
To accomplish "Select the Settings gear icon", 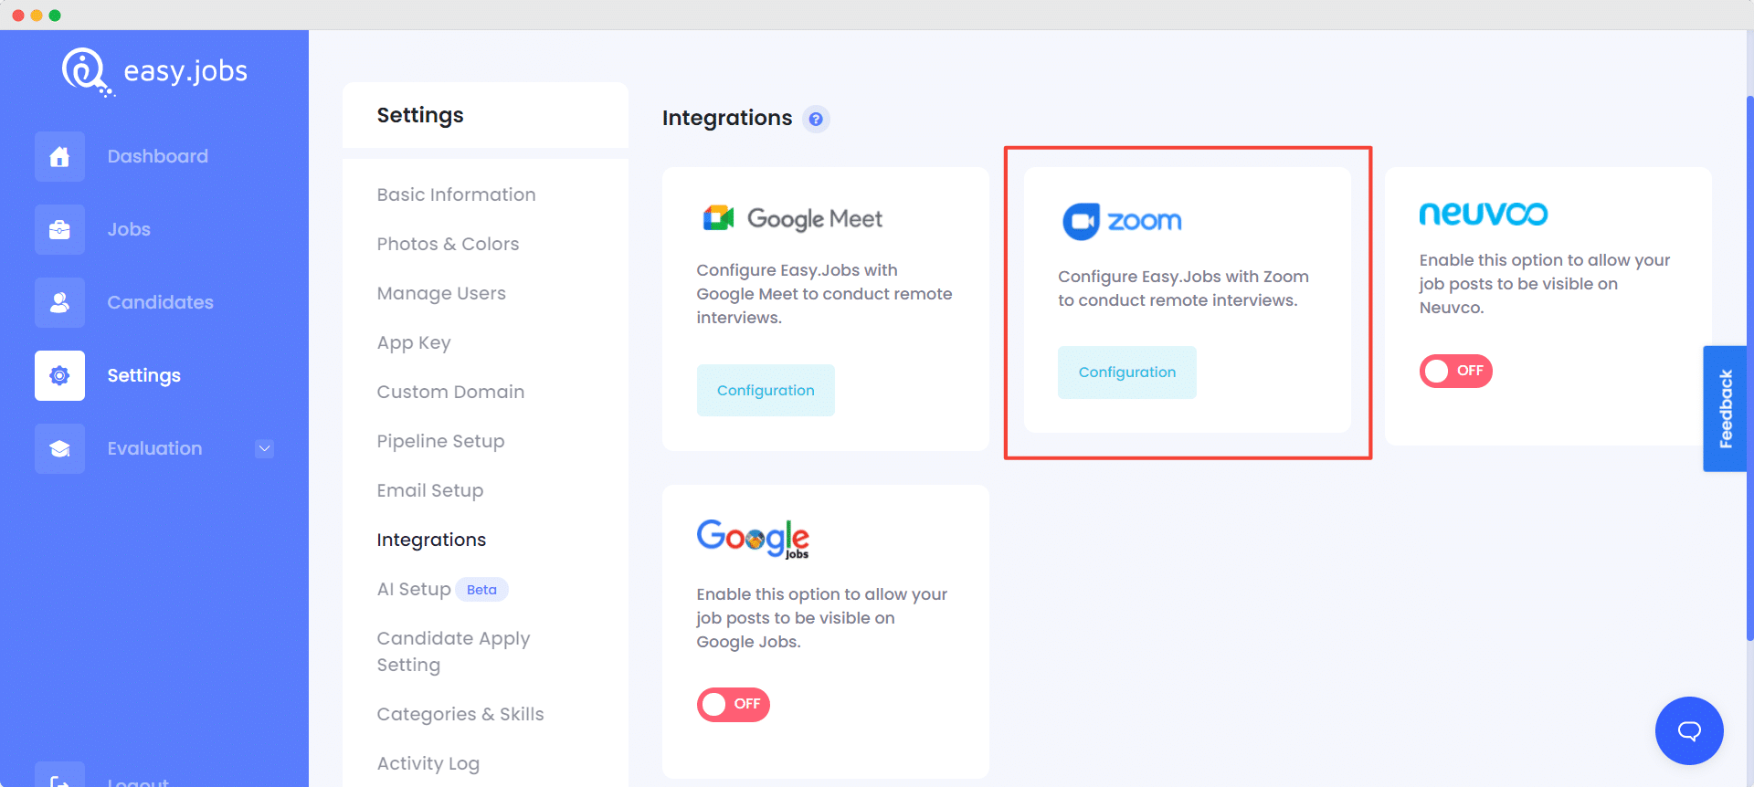I will point(59,375).
